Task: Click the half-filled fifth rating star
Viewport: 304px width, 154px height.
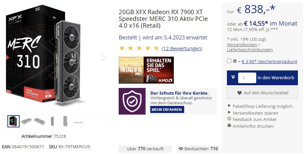Action: click(156, 48)
